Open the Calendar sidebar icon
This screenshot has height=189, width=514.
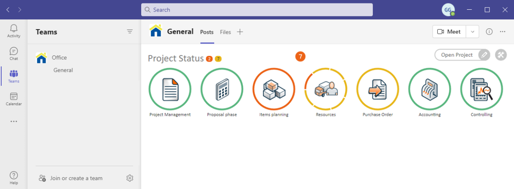click(14, 99)
